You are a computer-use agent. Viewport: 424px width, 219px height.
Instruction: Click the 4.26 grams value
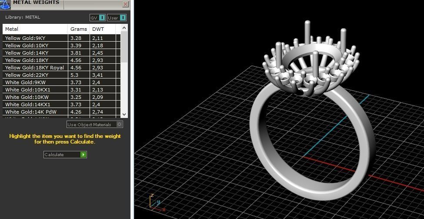click(75, 111)
